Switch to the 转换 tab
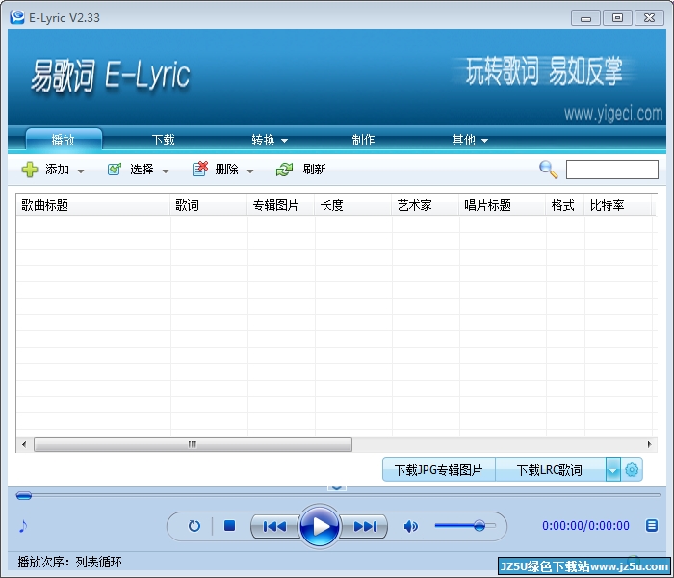The width and height of the screenshot is (674, 578). click(264, 140)
